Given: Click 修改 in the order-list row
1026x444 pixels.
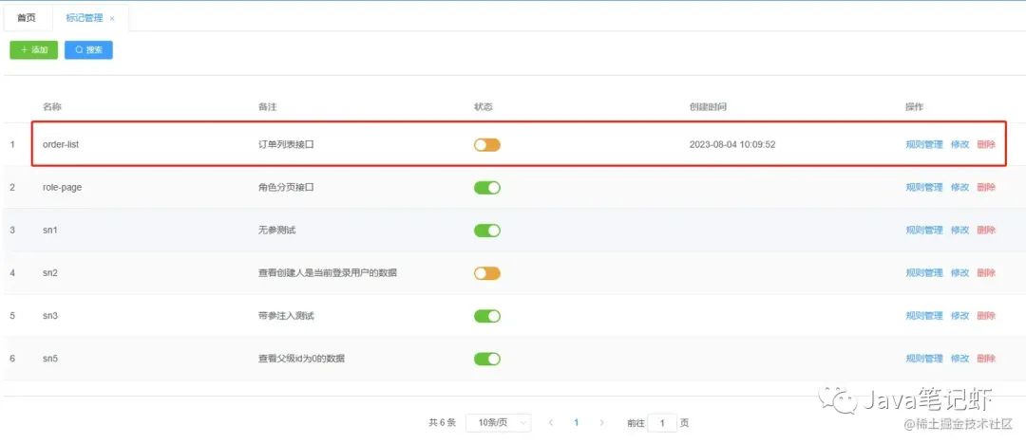Looking at the screenshot, I should 959,144.
